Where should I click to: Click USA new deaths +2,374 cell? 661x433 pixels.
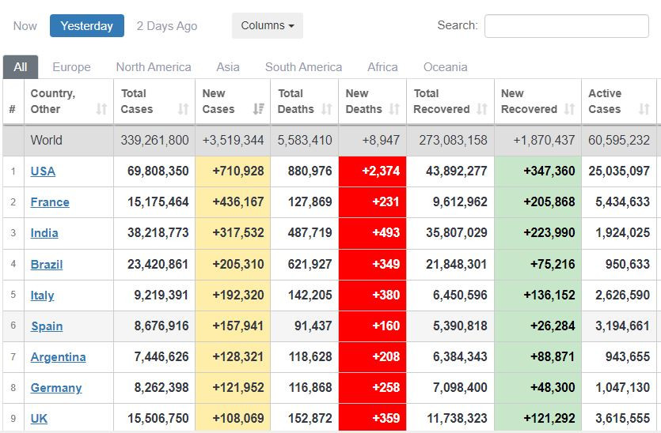pos(372,171)
